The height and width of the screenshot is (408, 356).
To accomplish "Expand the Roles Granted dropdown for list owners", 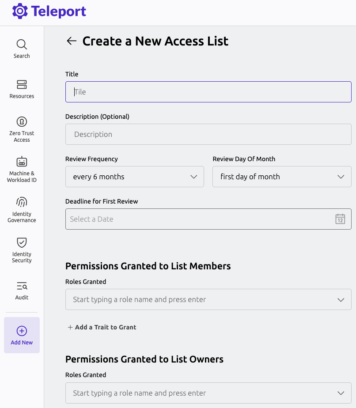I will [208, 393].
